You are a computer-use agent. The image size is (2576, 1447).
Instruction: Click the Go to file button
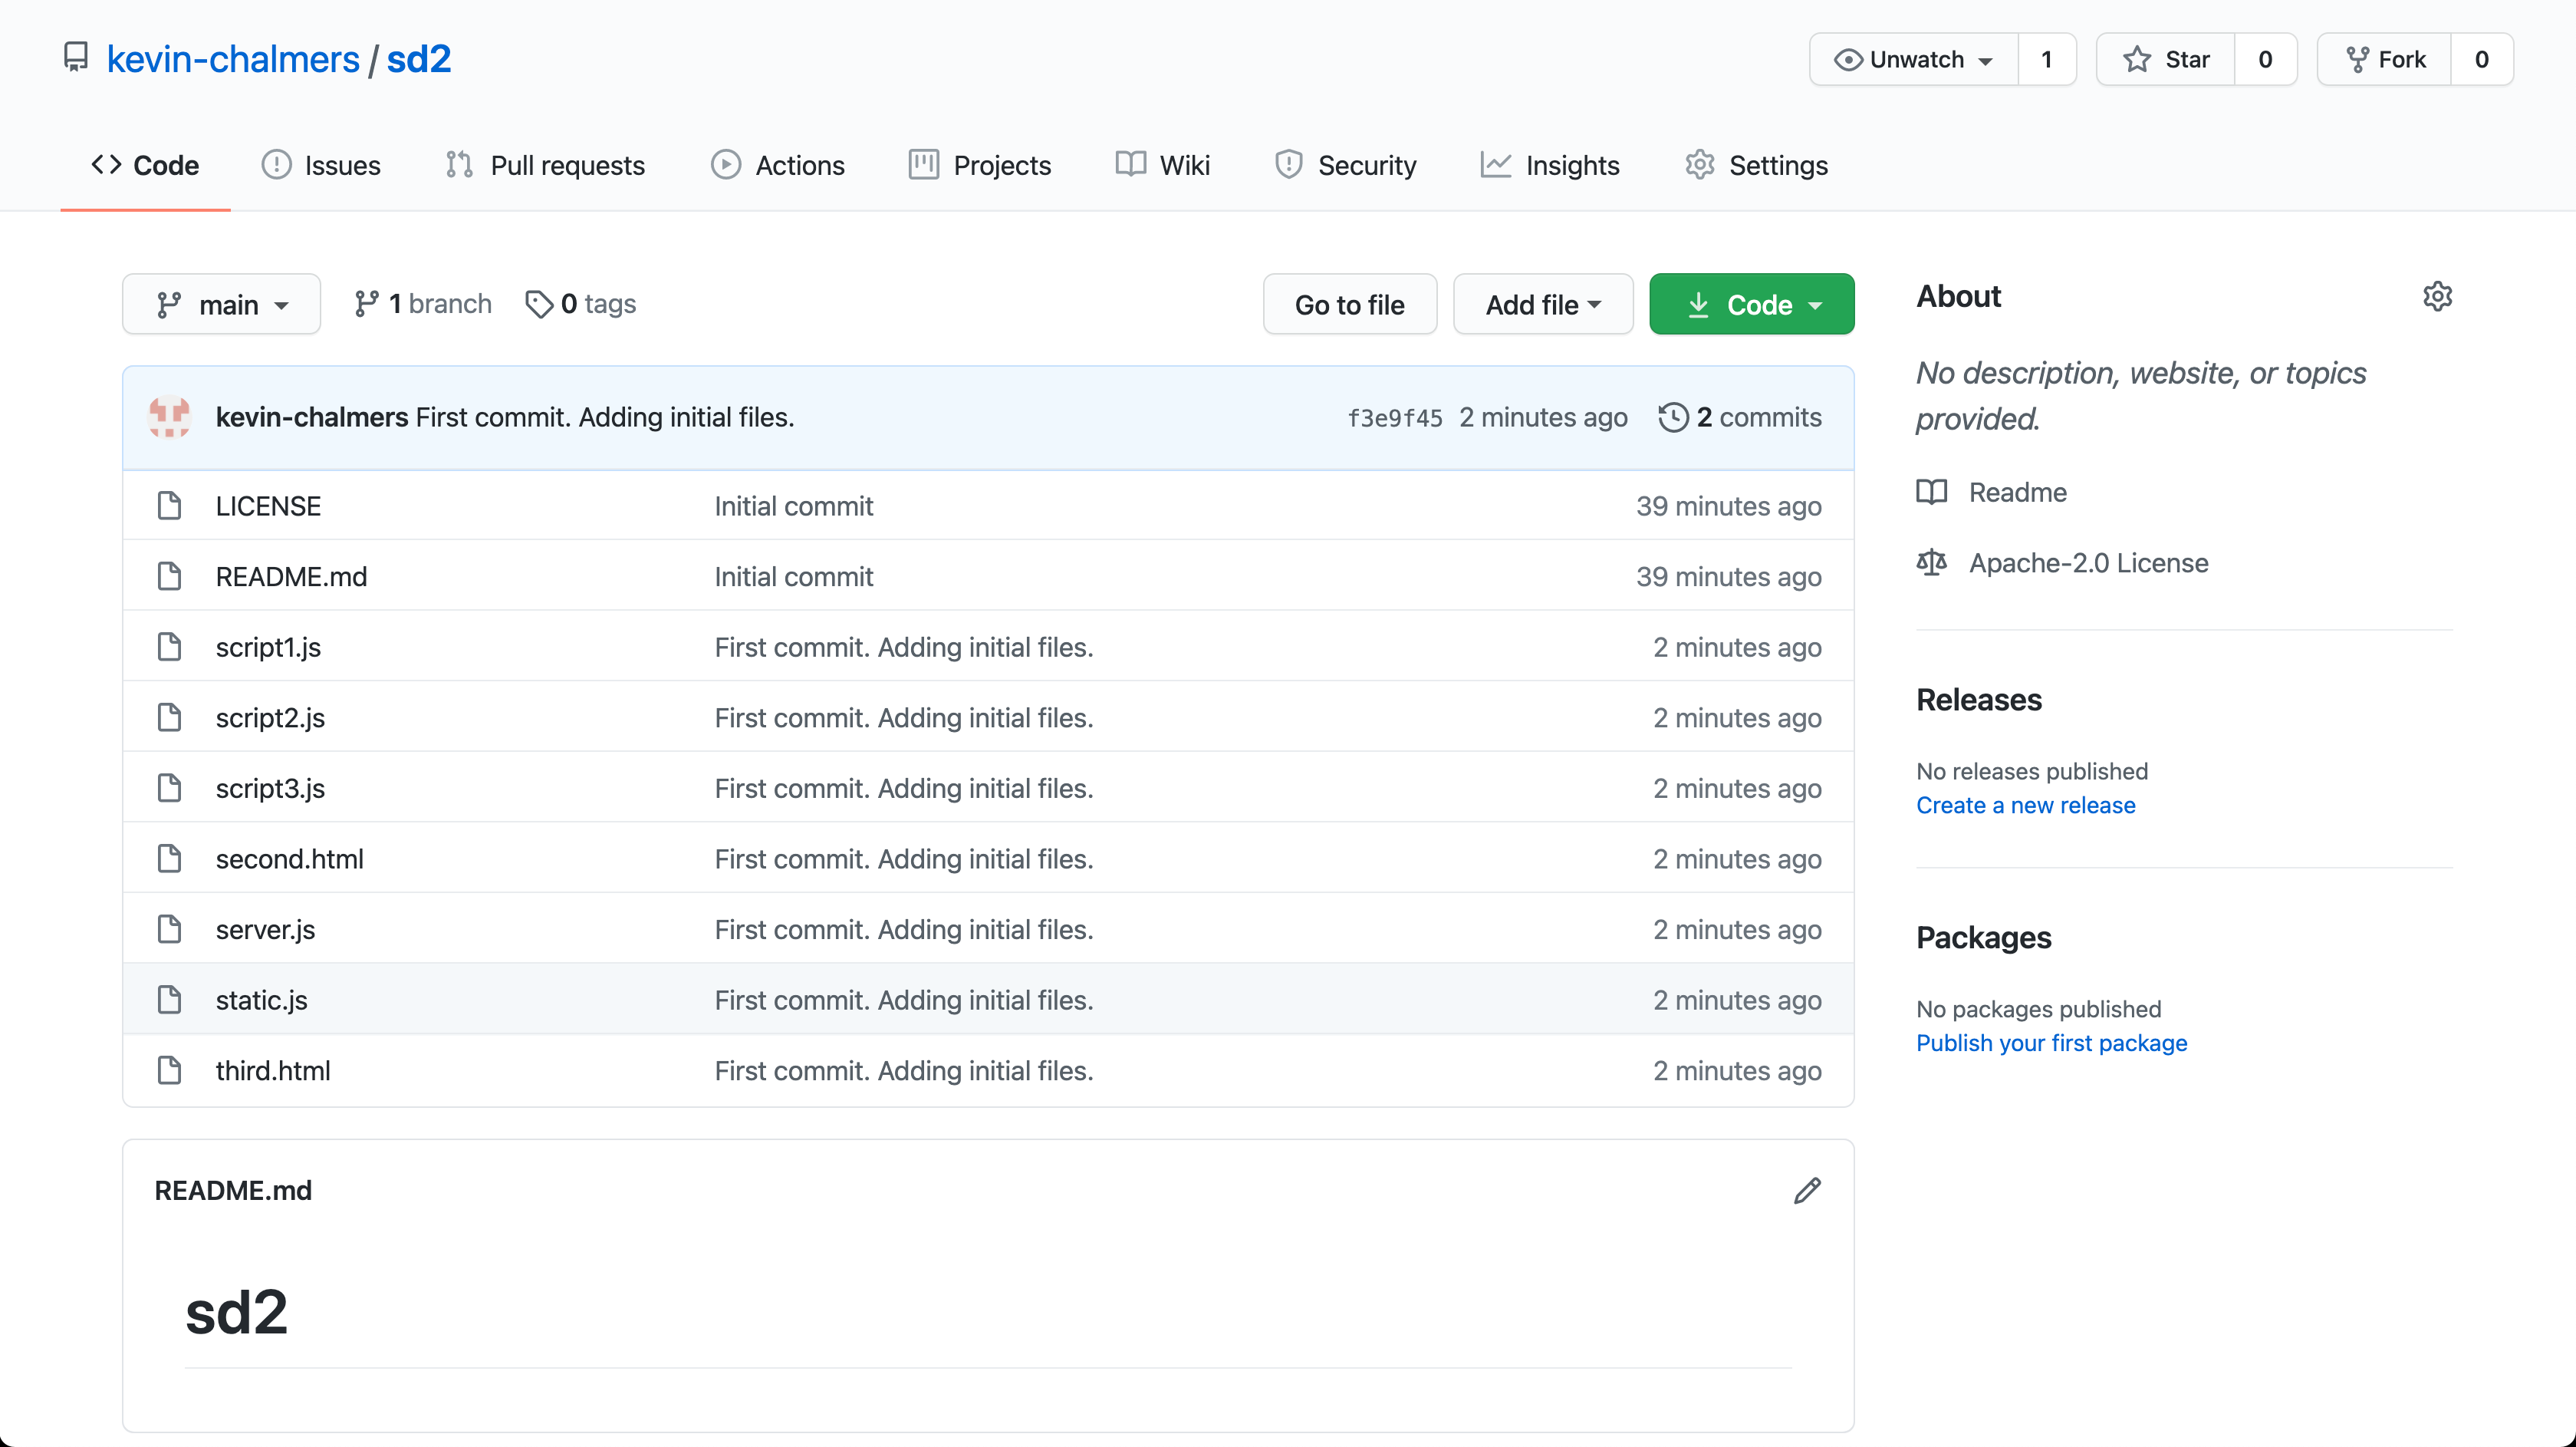(x=1349, y=305)
